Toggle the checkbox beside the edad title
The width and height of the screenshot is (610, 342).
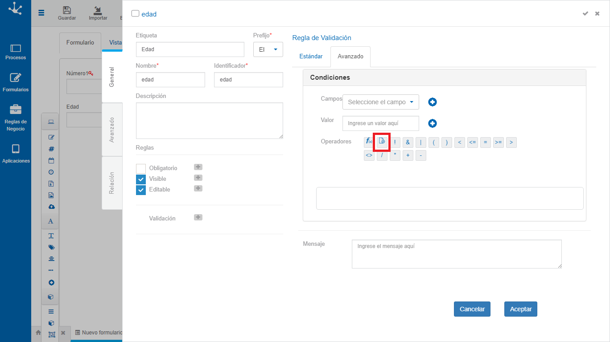[x=135, y=13]
